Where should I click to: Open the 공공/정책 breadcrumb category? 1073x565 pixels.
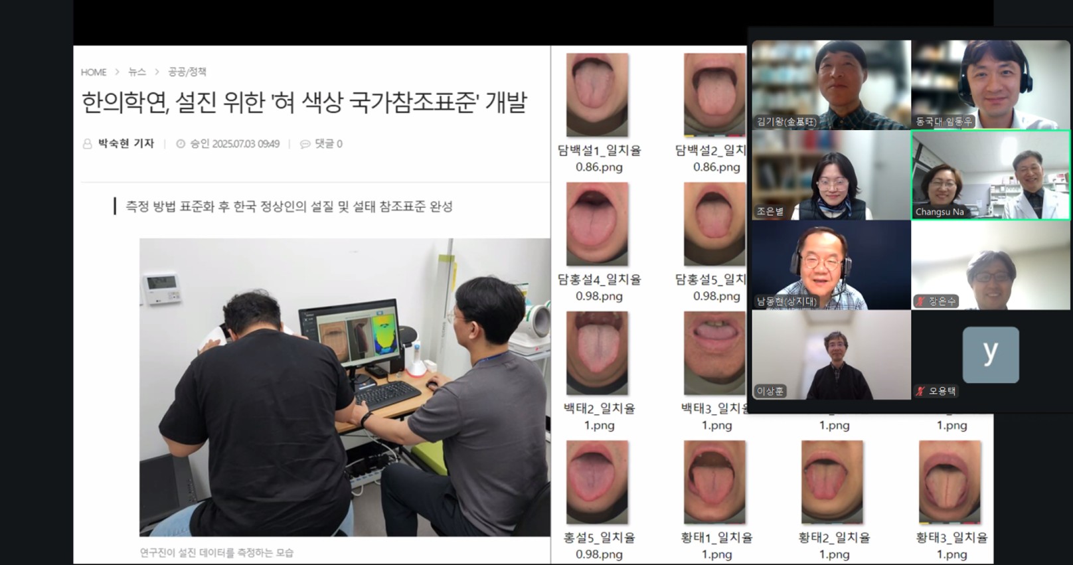(x=187, y=72)
